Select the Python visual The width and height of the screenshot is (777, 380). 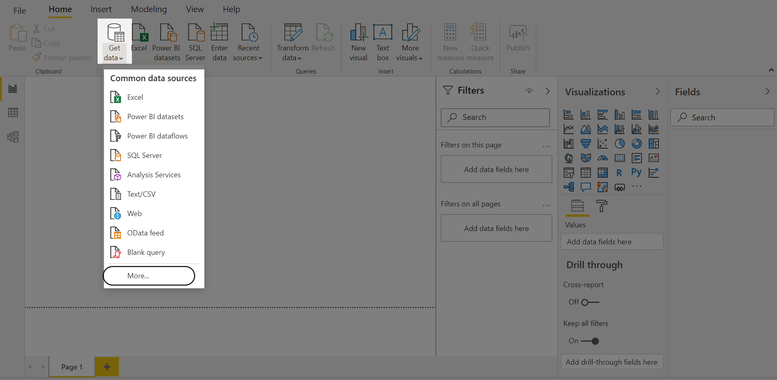[x=637, y=173]
